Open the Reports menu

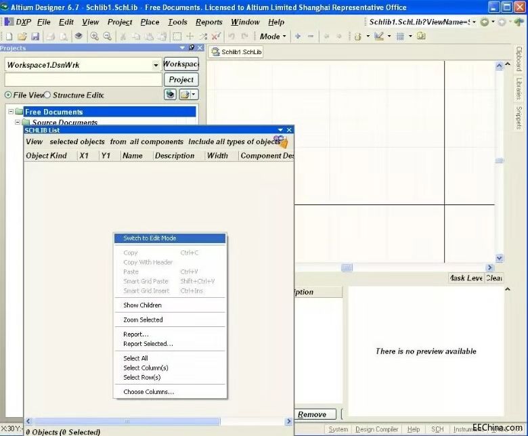[209, 22]
